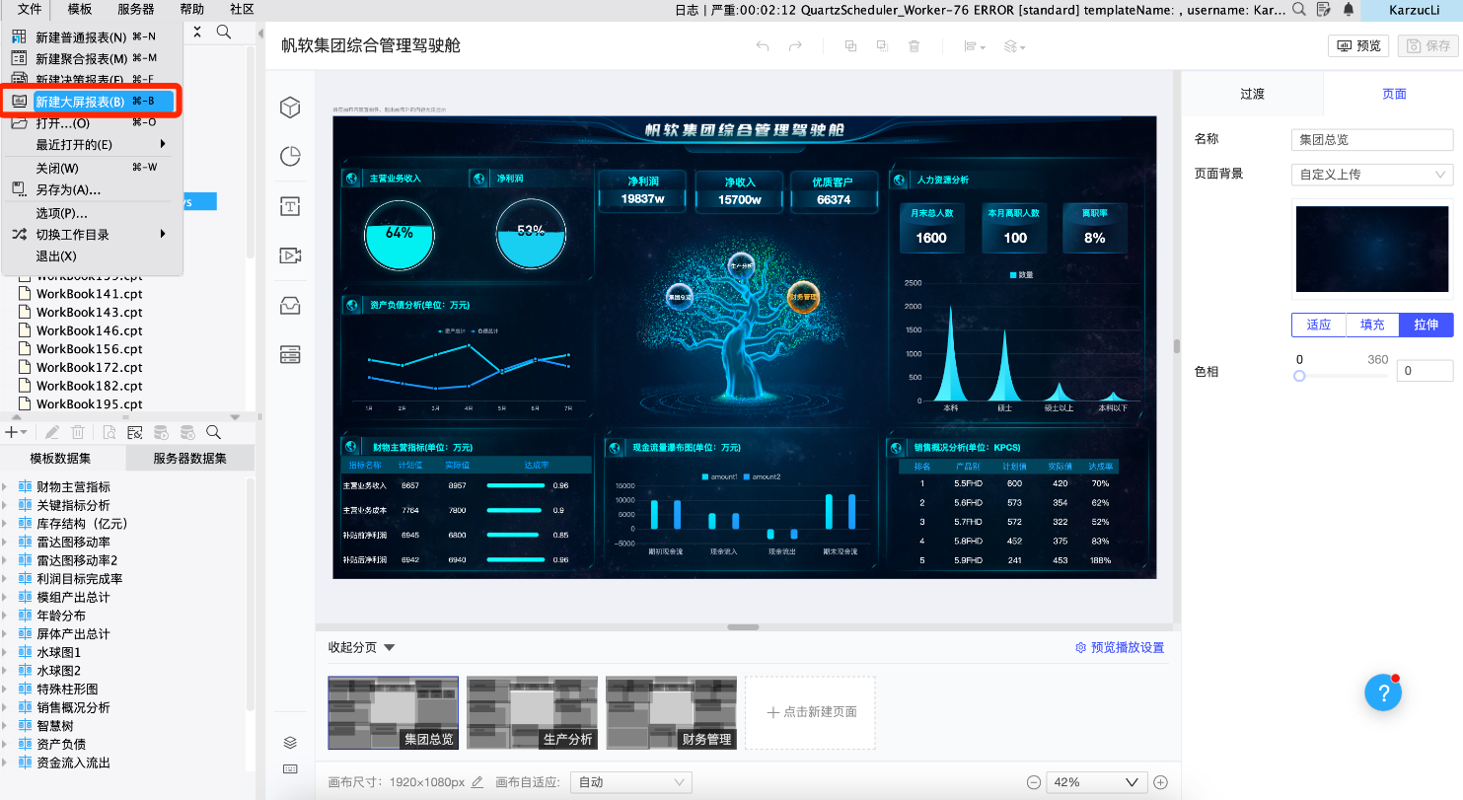
Task: Open the inbox-style component icon in sidebar
Action: coord(290,305)
